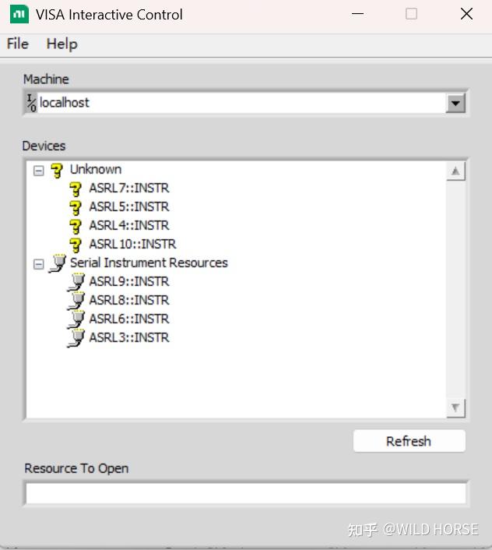This screenshot has width=492, height=550.
Task: Click the serial connector icon for ASRL3::INSTR
Action: (76, 338)
